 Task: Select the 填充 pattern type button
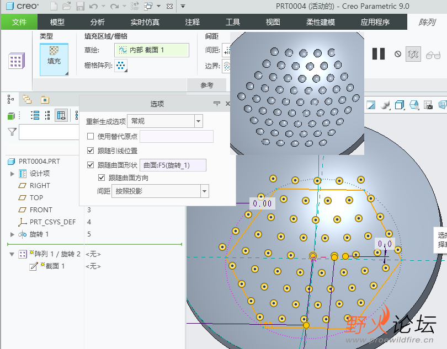tap(54, 59)
